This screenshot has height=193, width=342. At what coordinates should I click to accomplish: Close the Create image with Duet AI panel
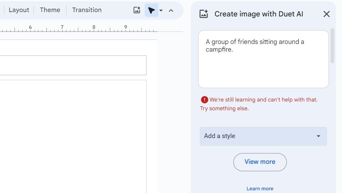tap(326, 14)
